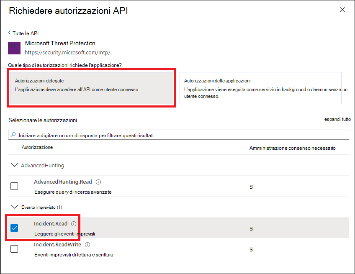Click the Sì value in Incident.ReadWrite row
The image size is (355, 274).
251,250
